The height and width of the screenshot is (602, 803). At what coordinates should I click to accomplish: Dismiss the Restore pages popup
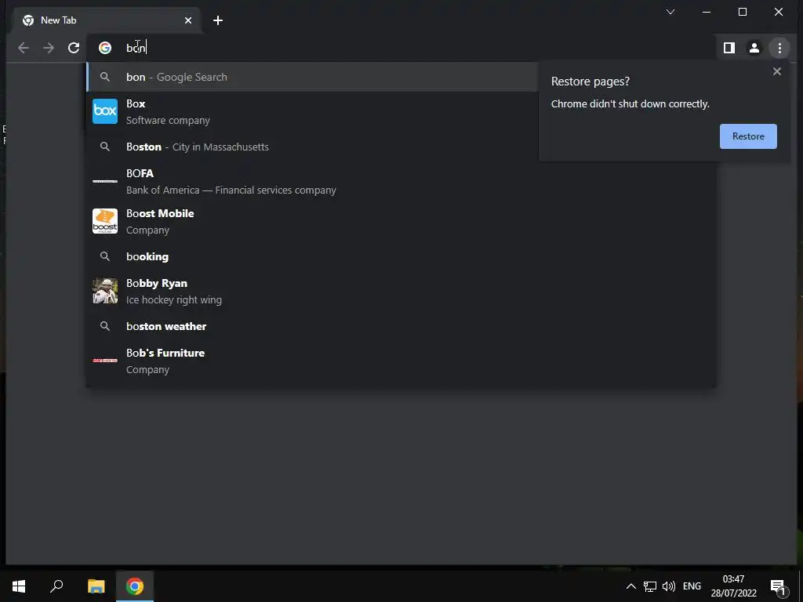777,71
